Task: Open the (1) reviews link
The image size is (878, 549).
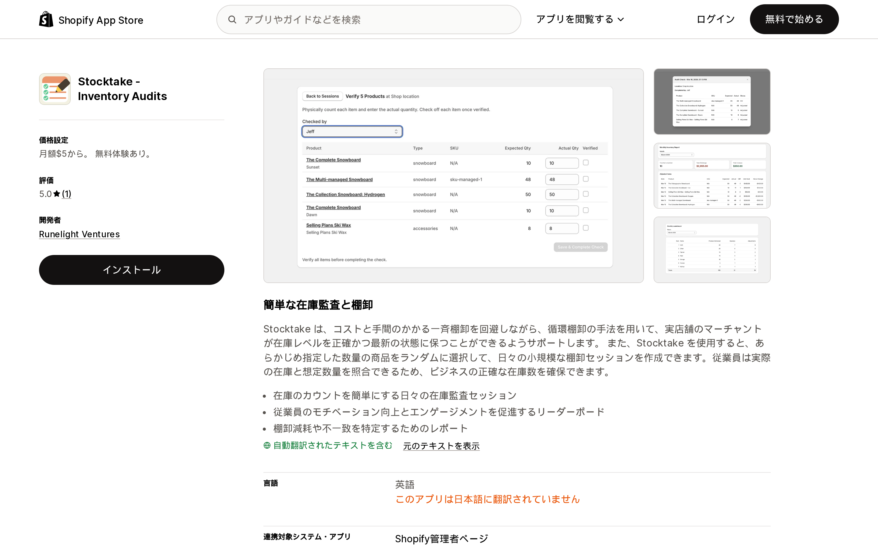Action: 66,194
